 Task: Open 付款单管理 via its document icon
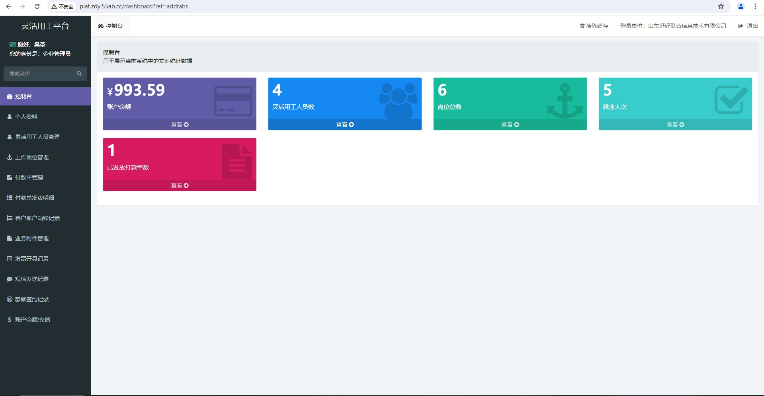pyautogui.click(x=10, y=178)
